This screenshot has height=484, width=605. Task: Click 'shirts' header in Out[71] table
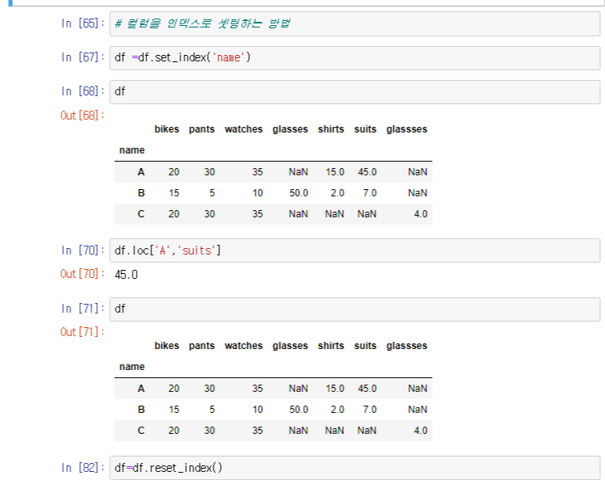[x=331, y=346]
